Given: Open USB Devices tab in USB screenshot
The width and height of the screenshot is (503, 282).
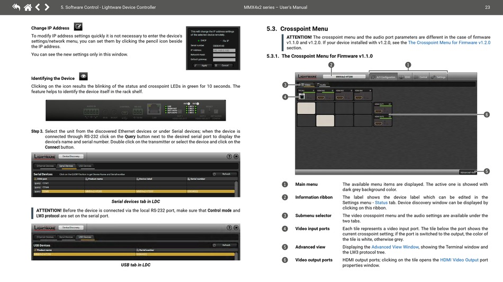Looking at the screenshot, I should [85, 237].
